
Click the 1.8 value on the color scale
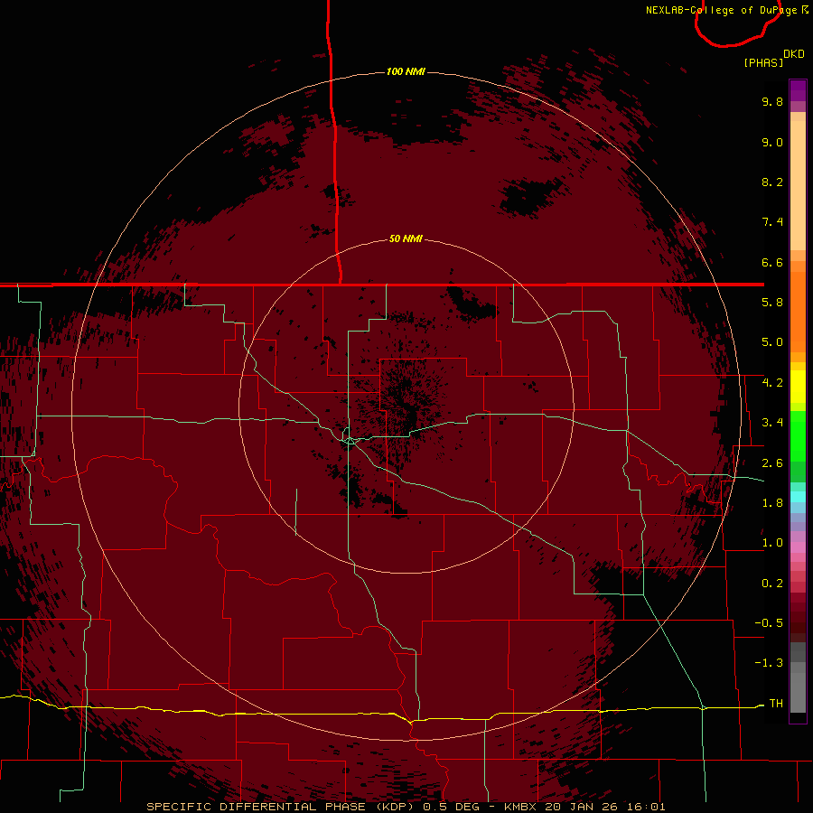[772, 503]
